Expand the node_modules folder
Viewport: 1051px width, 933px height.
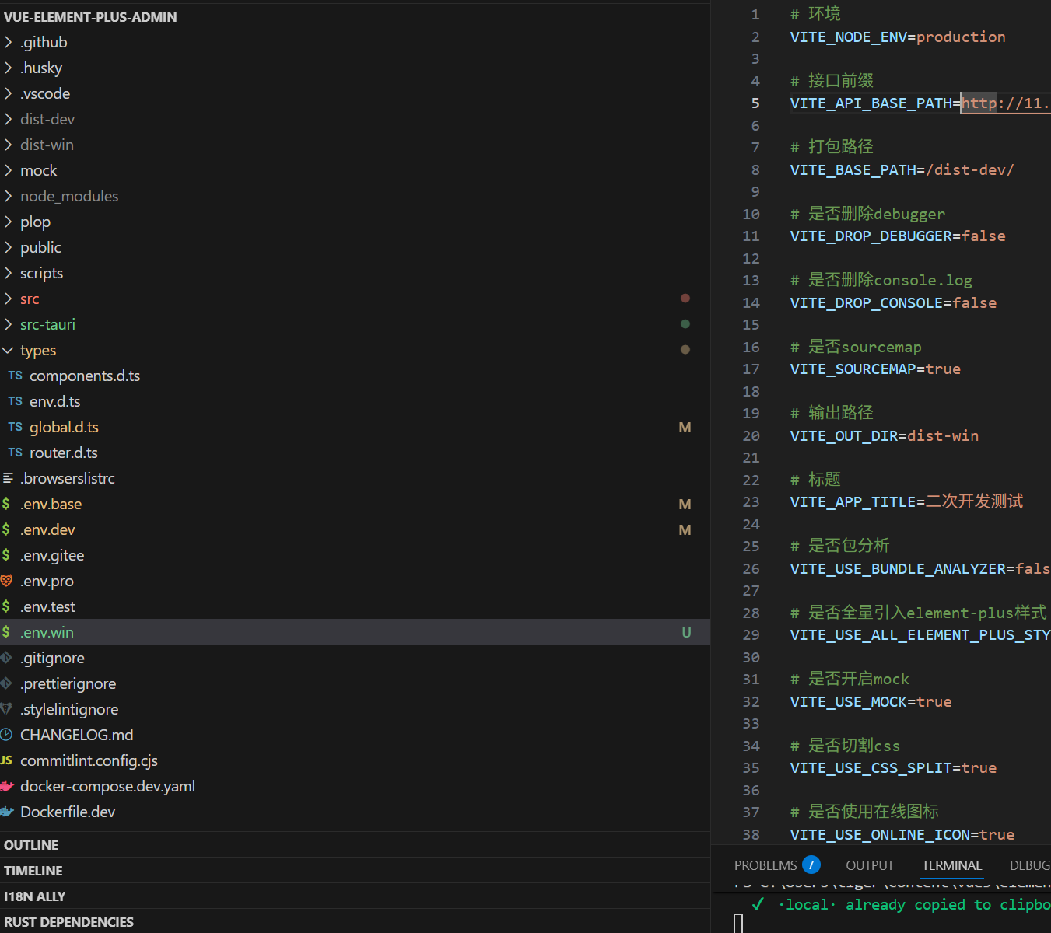point(9,196)
